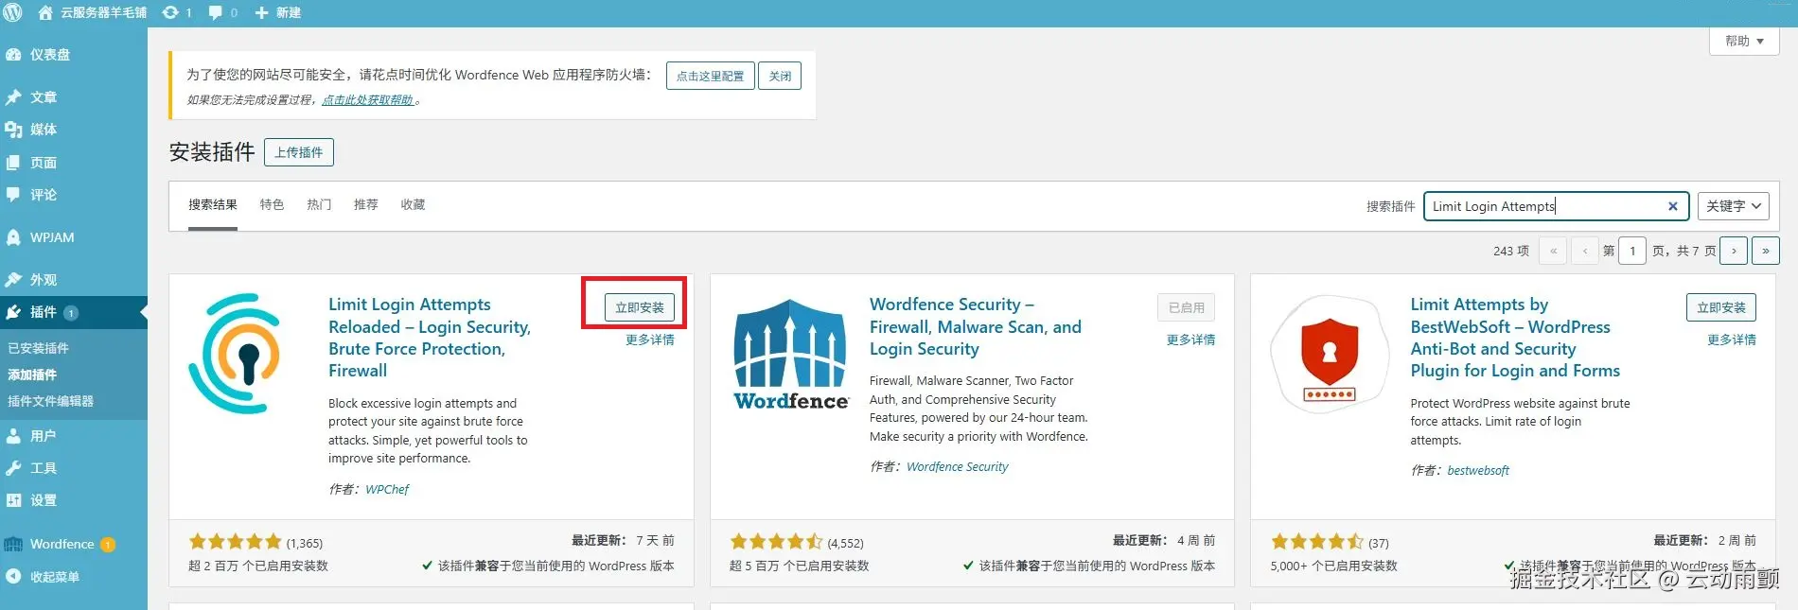Screen dimensions: 1798x610
Task: Open the site home icon 云服务器羊毛铺
Action: 44,12
